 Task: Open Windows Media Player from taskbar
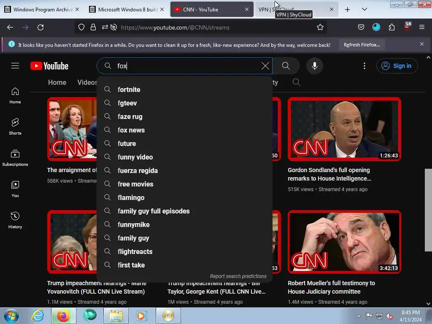point(142,316)
